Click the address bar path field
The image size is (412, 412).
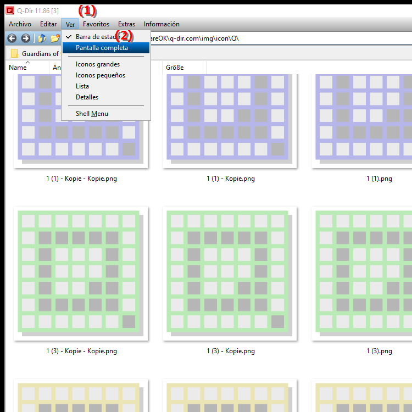[281, 38]
